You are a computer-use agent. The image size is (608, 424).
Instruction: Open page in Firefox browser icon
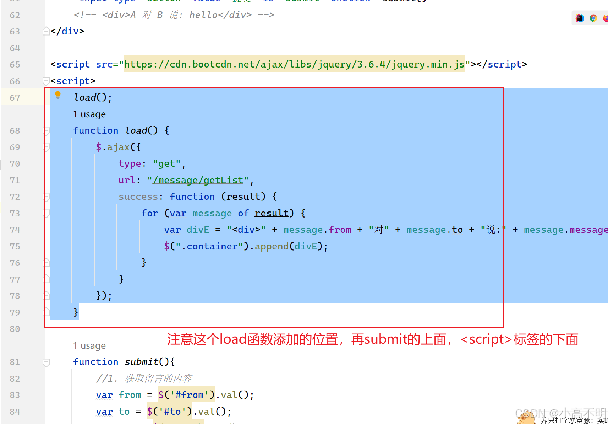click(x=606, y=18)
